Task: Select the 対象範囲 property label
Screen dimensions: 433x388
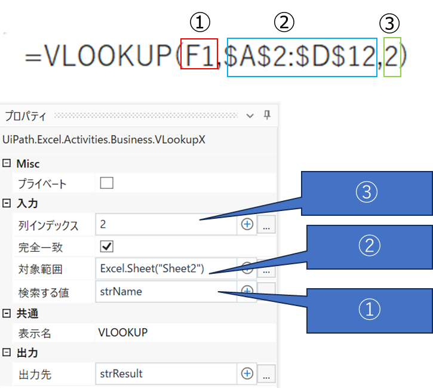Action: [x=41, y=269]
